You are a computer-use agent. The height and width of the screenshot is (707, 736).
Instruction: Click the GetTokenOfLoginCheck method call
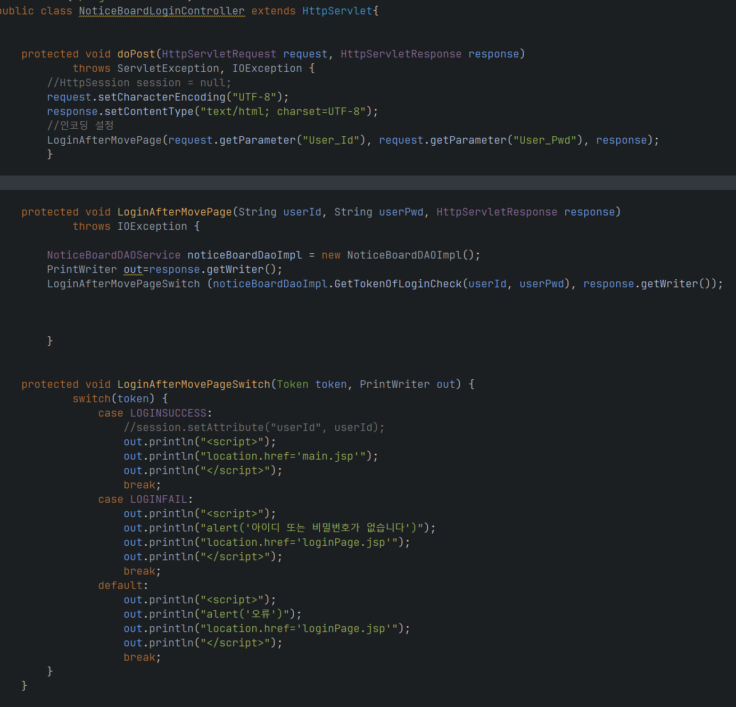click(x=398, y=284)
